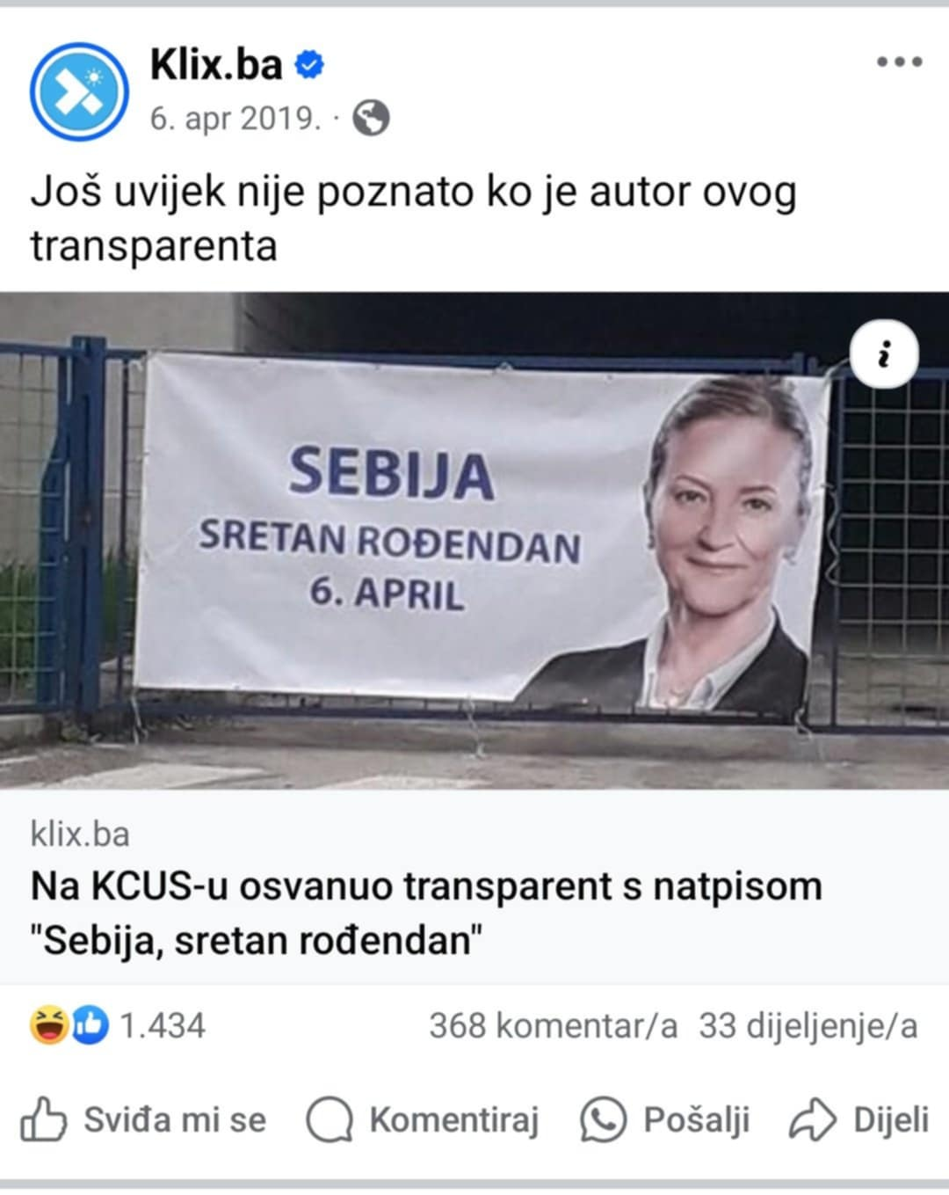Click the Klix.ba profile logo avatar
949x1195 pixels.
coord(79,91)
